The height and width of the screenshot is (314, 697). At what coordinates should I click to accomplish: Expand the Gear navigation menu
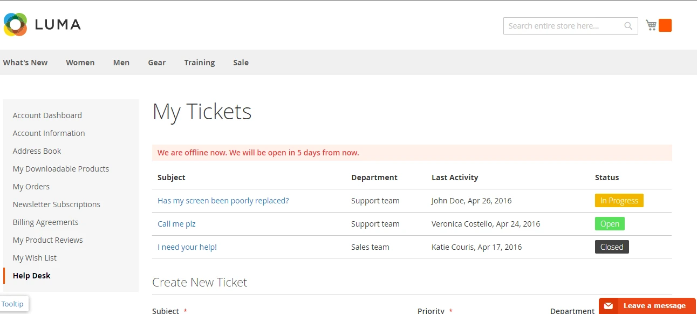click(156, 63)
